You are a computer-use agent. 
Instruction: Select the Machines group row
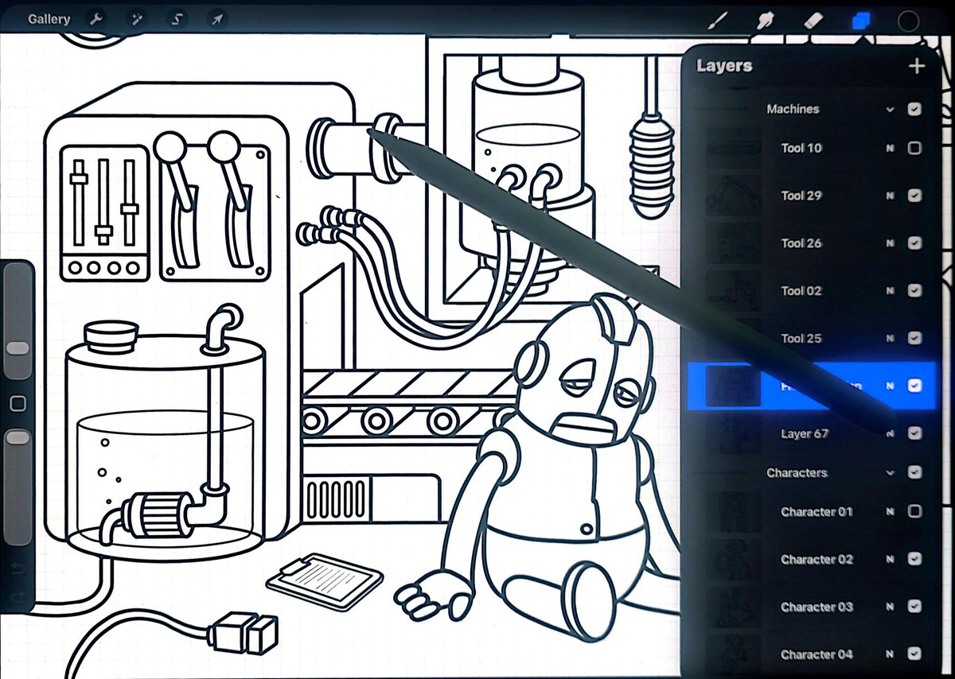pyautogui.click(x=811, y=109)
